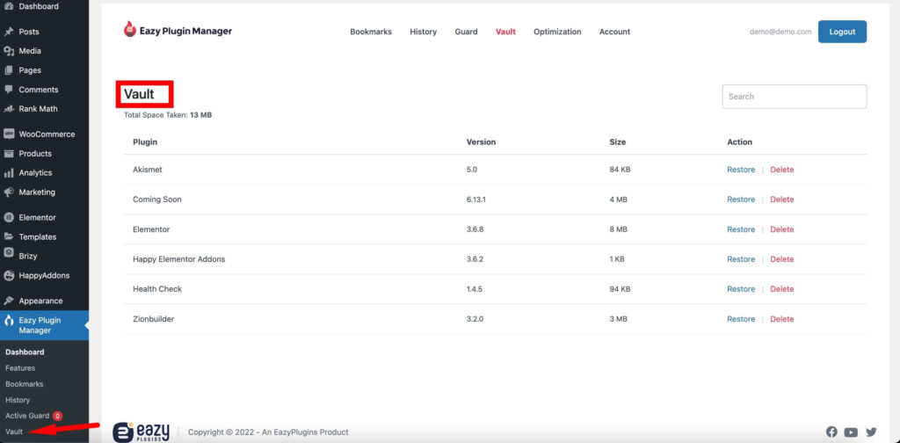
Task: Click the Comments bubble icon
Action: point(9,90)
